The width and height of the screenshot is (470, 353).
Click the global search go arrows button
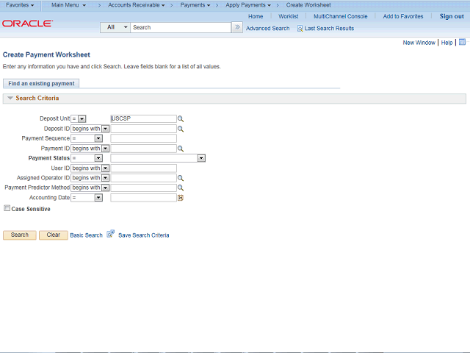click(x=237, y=27)
